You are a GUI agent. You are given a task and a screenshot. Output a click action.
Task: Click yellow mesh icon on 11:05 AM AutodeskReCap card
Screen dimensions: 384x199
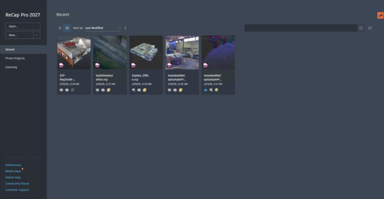click(180, 90)
